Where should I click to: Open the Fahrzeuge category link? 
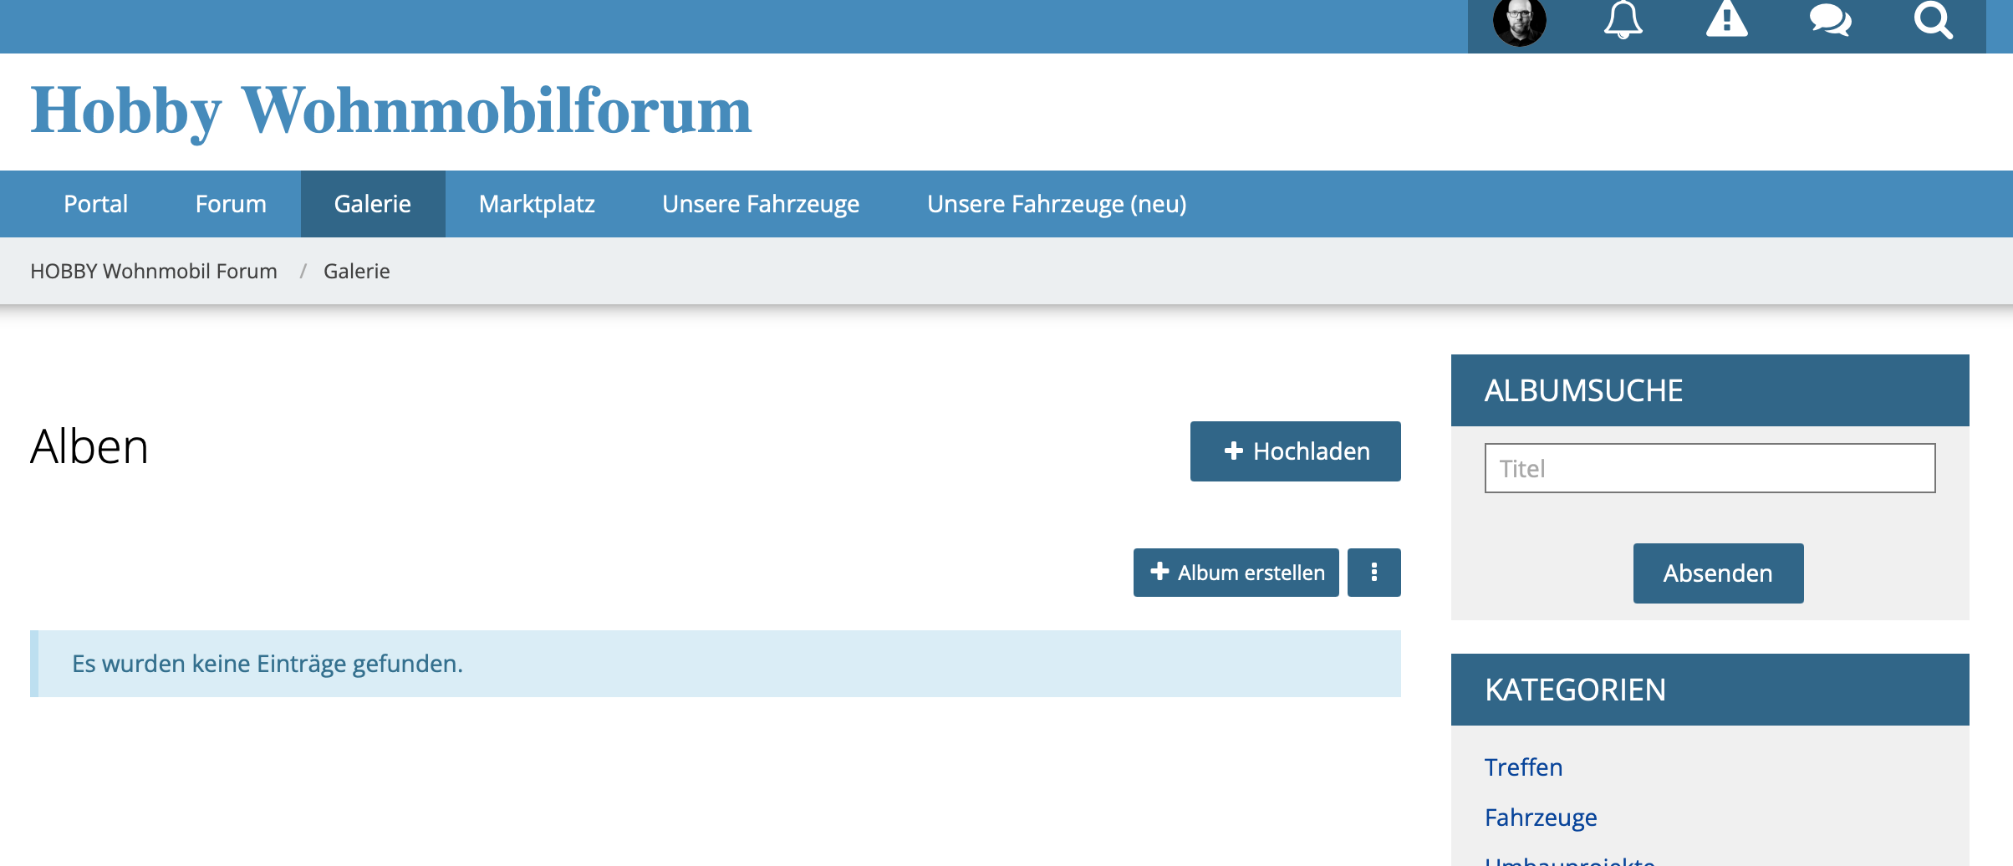click(1541, 818)
